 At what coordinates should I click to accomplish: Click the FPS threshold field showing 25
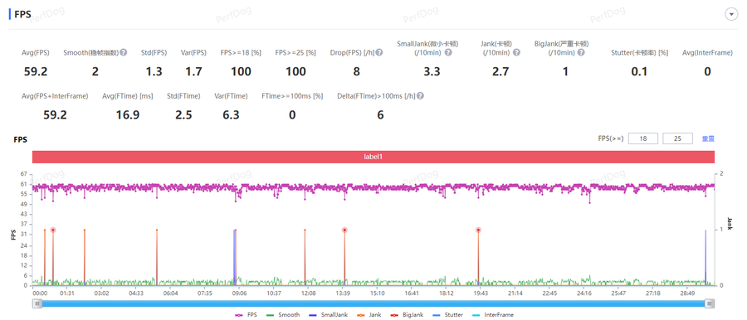point(678,139)
